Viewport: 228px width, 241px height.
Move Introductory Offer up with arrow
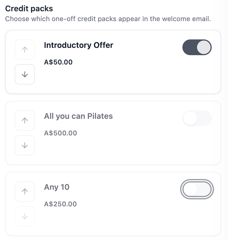25,50
